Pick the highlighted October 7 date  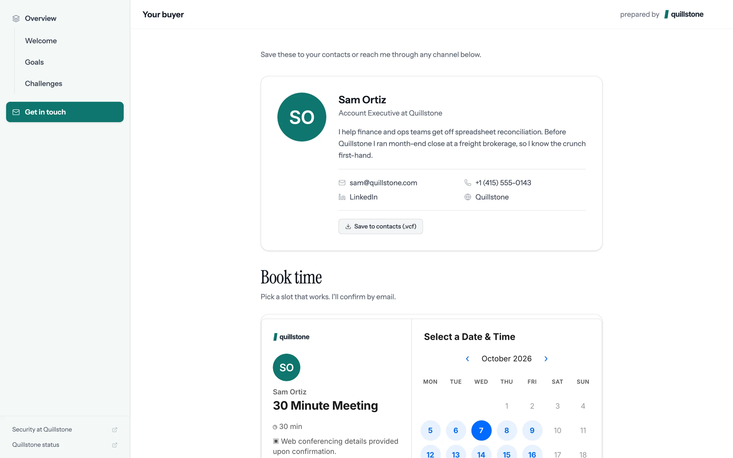point(481,430)
